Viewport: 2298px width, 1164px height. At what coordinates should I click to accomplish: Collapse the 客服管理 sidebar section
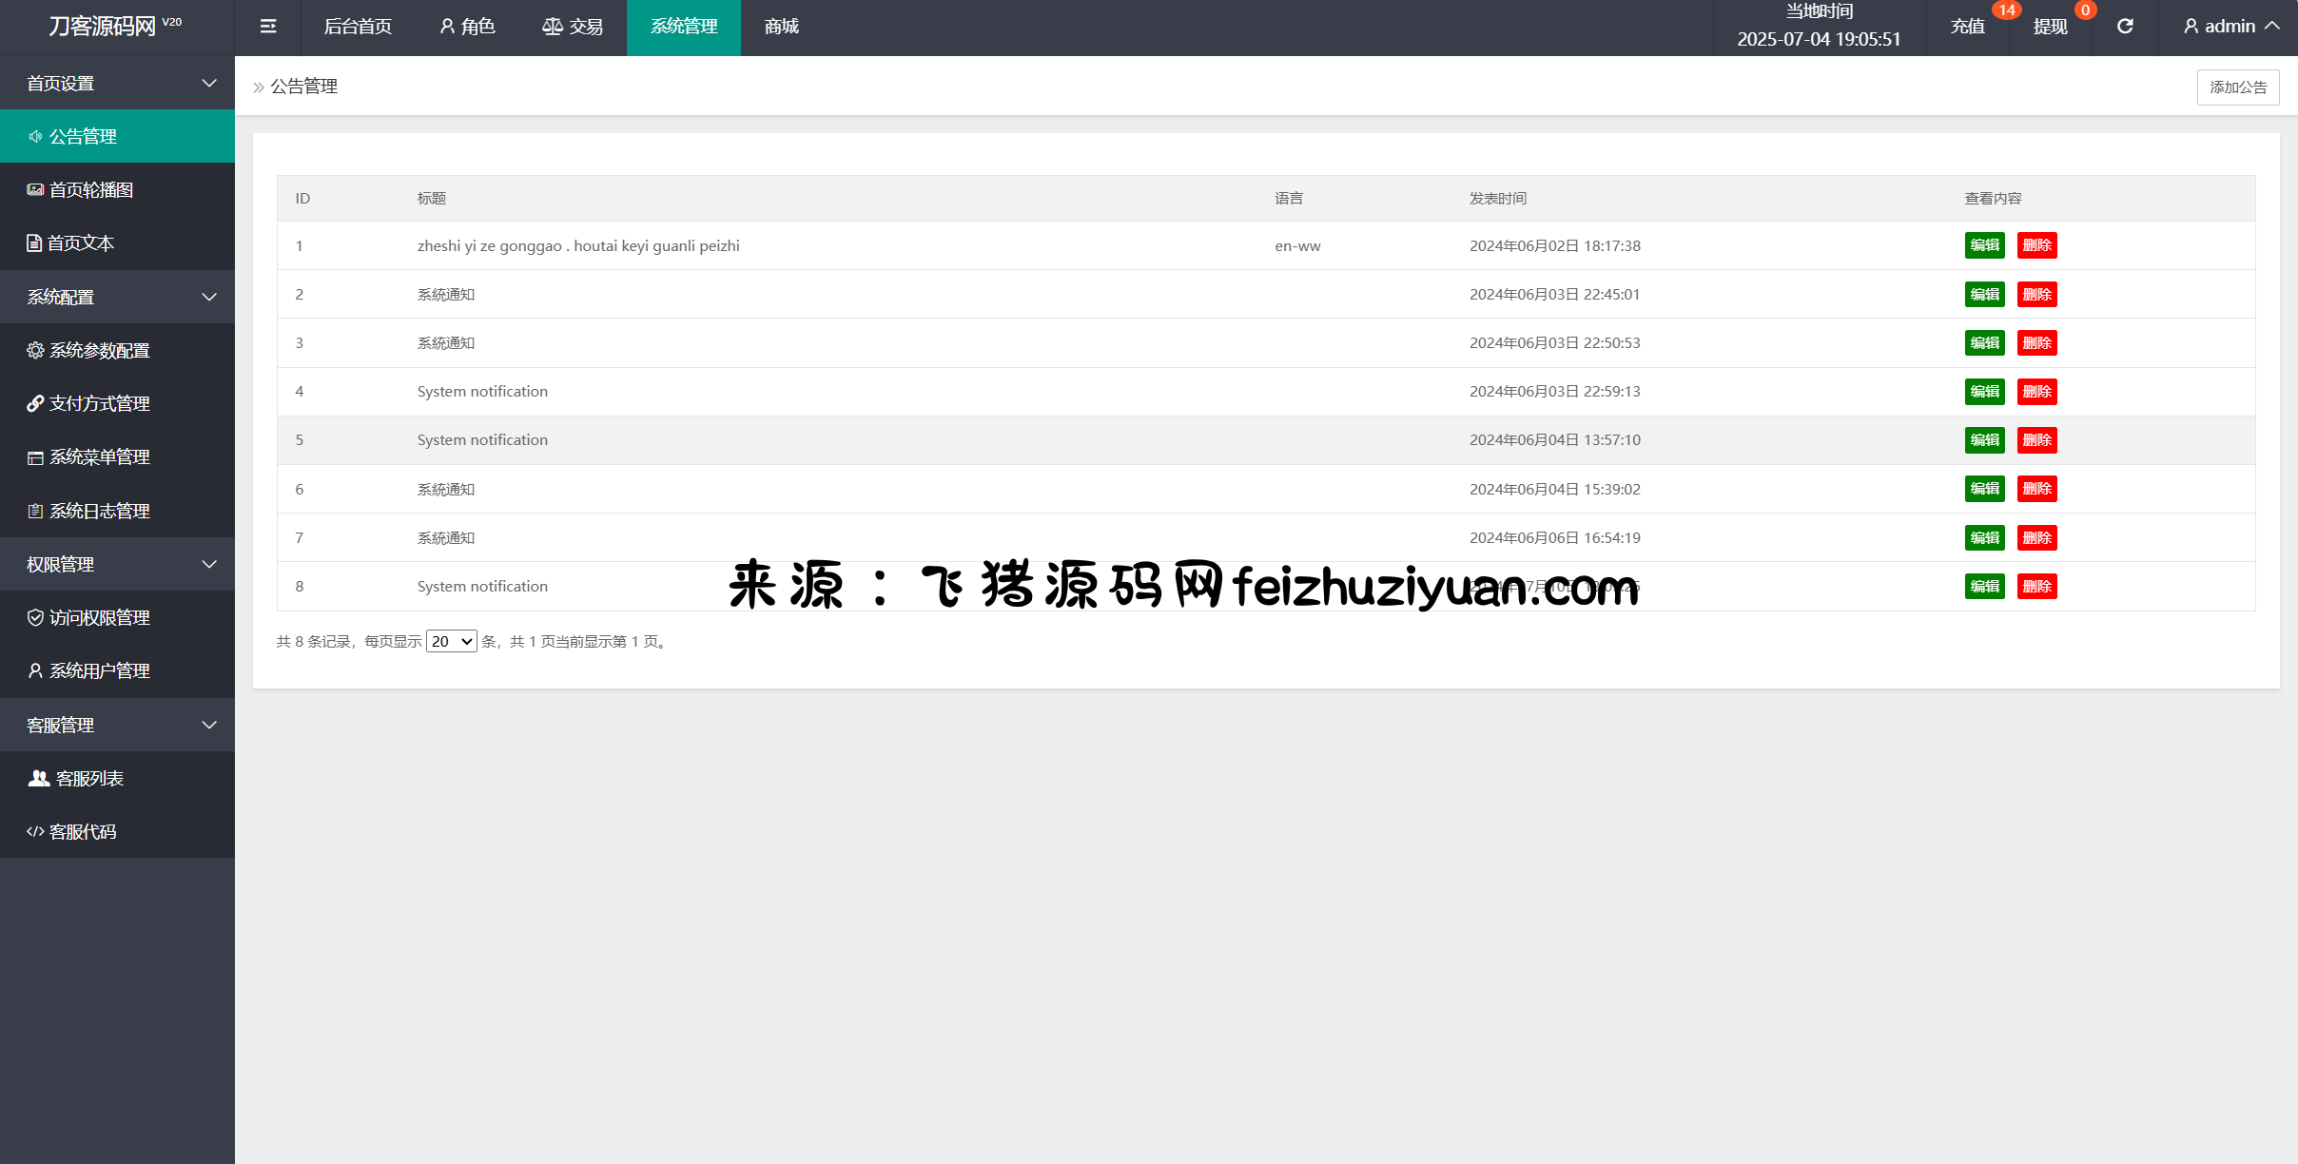[118, 726]
